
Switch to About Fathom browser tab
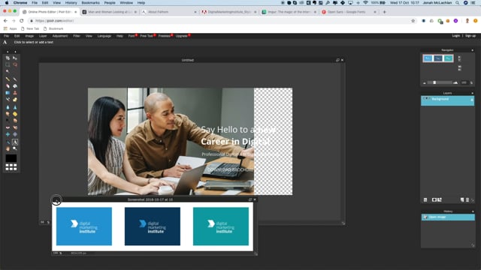(x=169, y=12)
